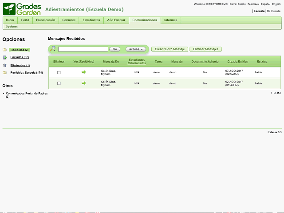Screen dimensions: 284x213
Task: Open first message with green arrow
Action: (x=83, y=72)
